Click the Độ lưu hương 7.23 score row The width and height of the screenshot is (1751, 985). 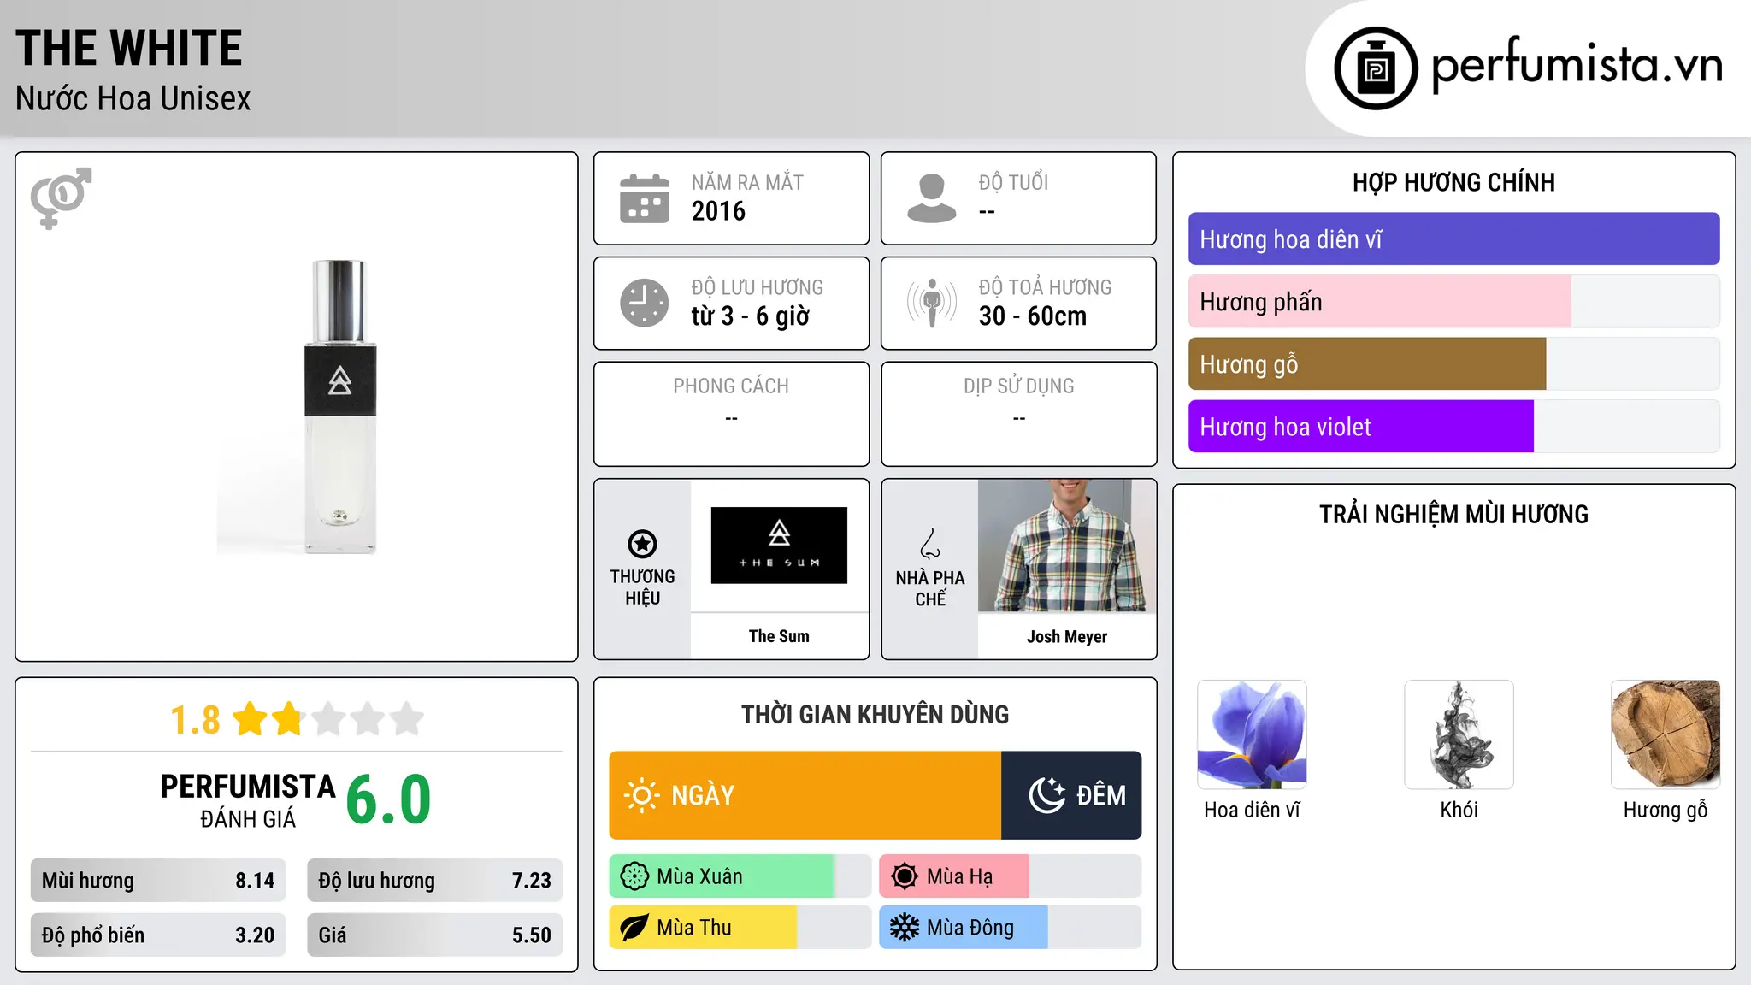tap(434, 880)
